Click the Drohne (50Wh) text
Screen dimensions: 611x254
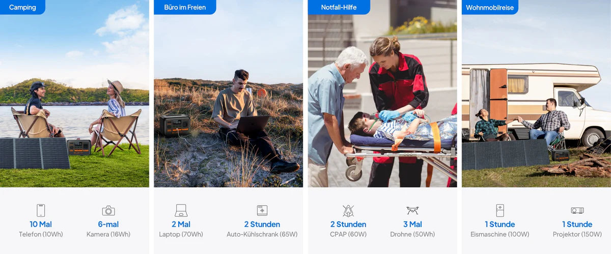pyautogui.click(x=412, y=234)
